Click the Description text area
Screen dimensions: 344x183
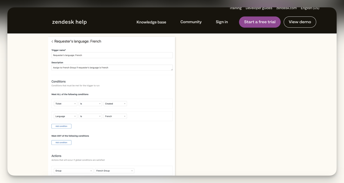[112, 67]
